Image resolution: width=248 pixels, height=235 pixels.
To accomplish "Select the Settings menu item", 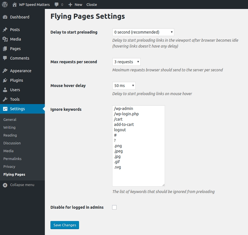I will pyautogui.click(x=22, y=109).
